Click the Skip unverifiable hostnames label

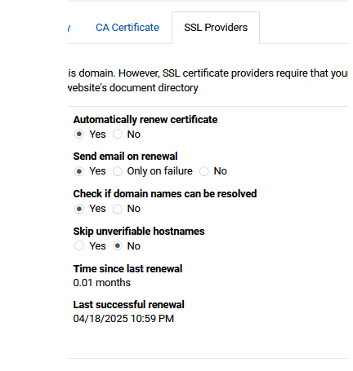point(139,232)
